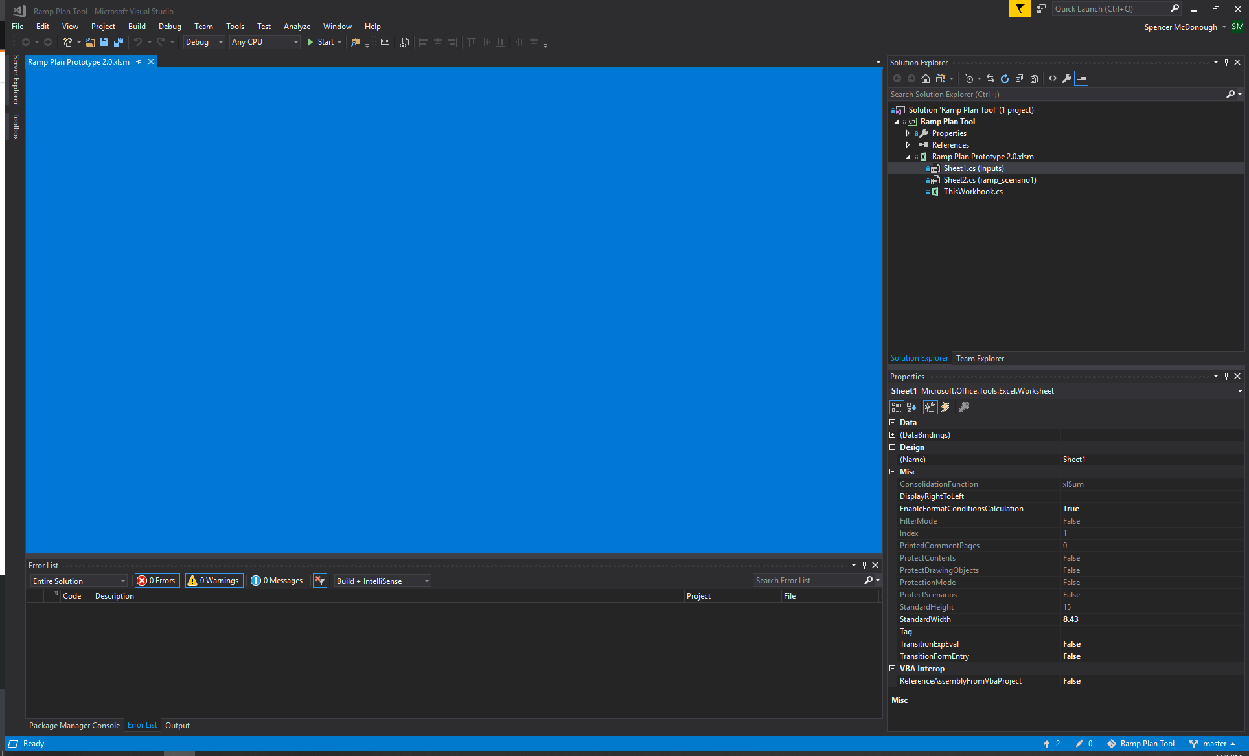
Task: Collapse All in Solution Explorer toolbar
Action: point(1018,78)
